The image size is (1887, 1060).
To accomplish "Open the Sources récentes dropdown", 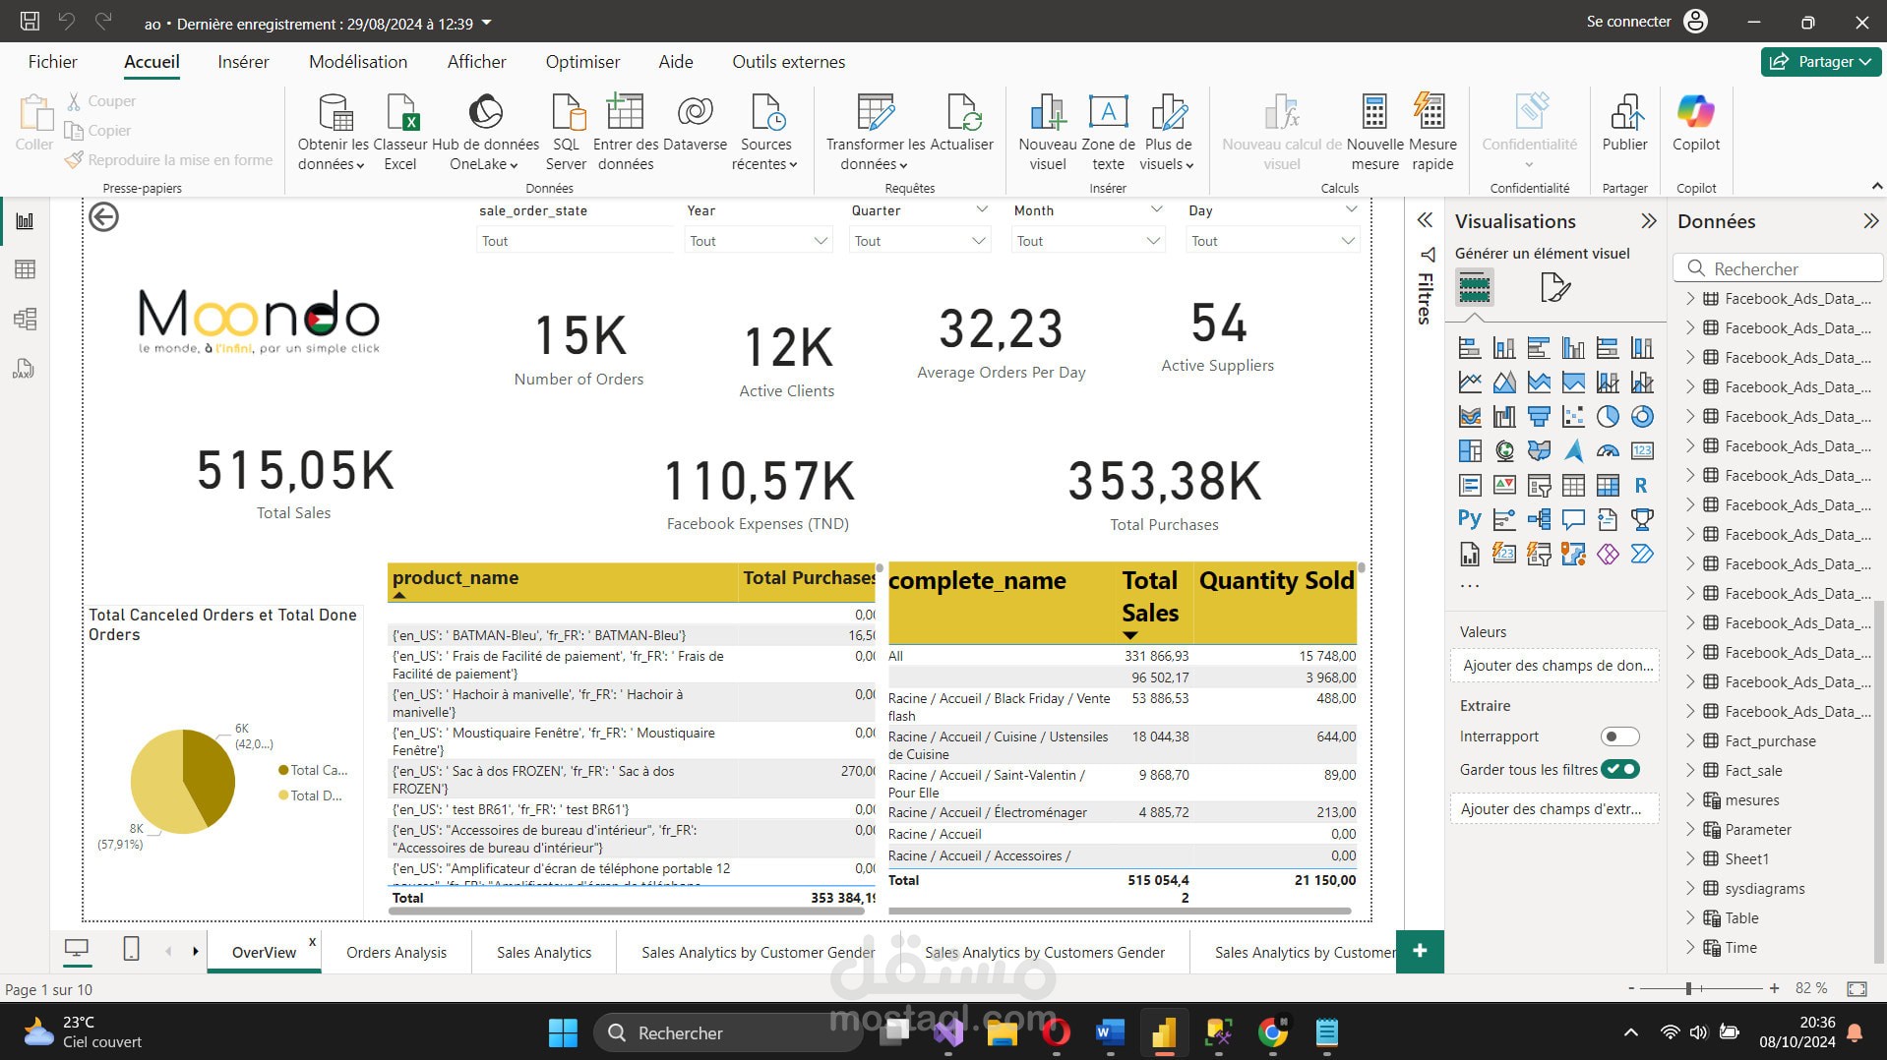I will coord(765,154).
